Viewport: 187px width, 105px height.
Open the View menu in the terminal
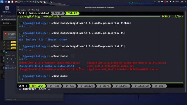coord(33,10)
